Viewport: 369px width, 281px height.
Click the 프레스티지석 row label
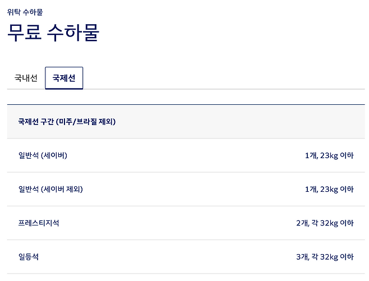click(38, 223)
